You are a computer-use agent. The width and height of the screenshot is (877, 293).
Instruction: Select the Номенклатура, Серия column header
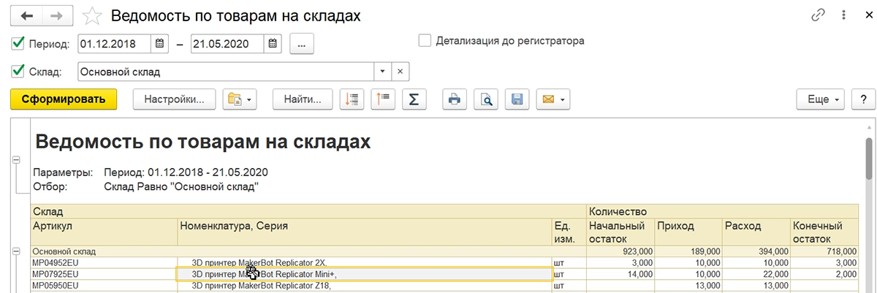click(x=365, y=231)
